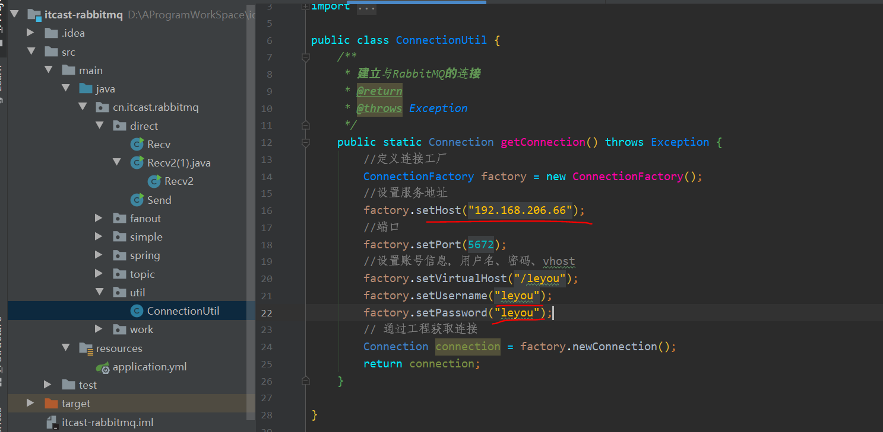Click the @throws Javadoc tag

click(x=379, y=108)
